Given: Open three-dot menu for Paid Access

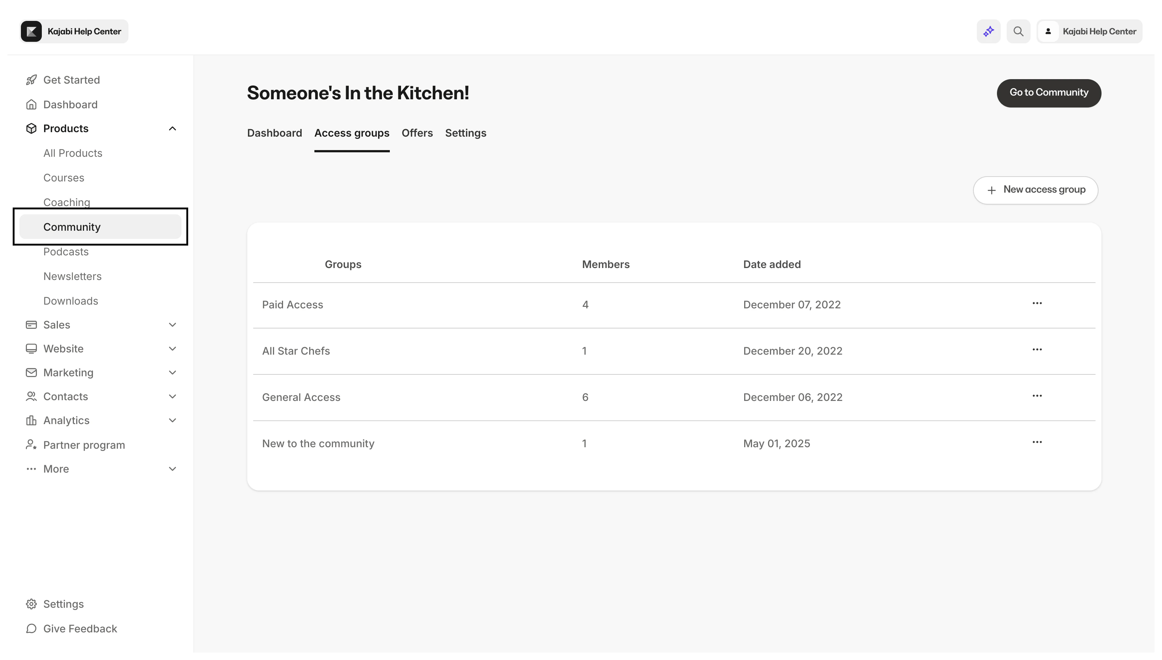Looking at the screenshot, I should 1037,303.
